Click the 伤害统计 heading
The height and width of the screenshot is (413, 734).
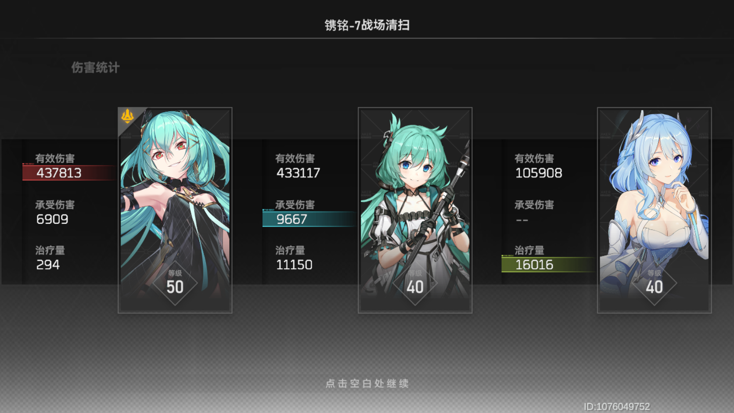[95, 68]
